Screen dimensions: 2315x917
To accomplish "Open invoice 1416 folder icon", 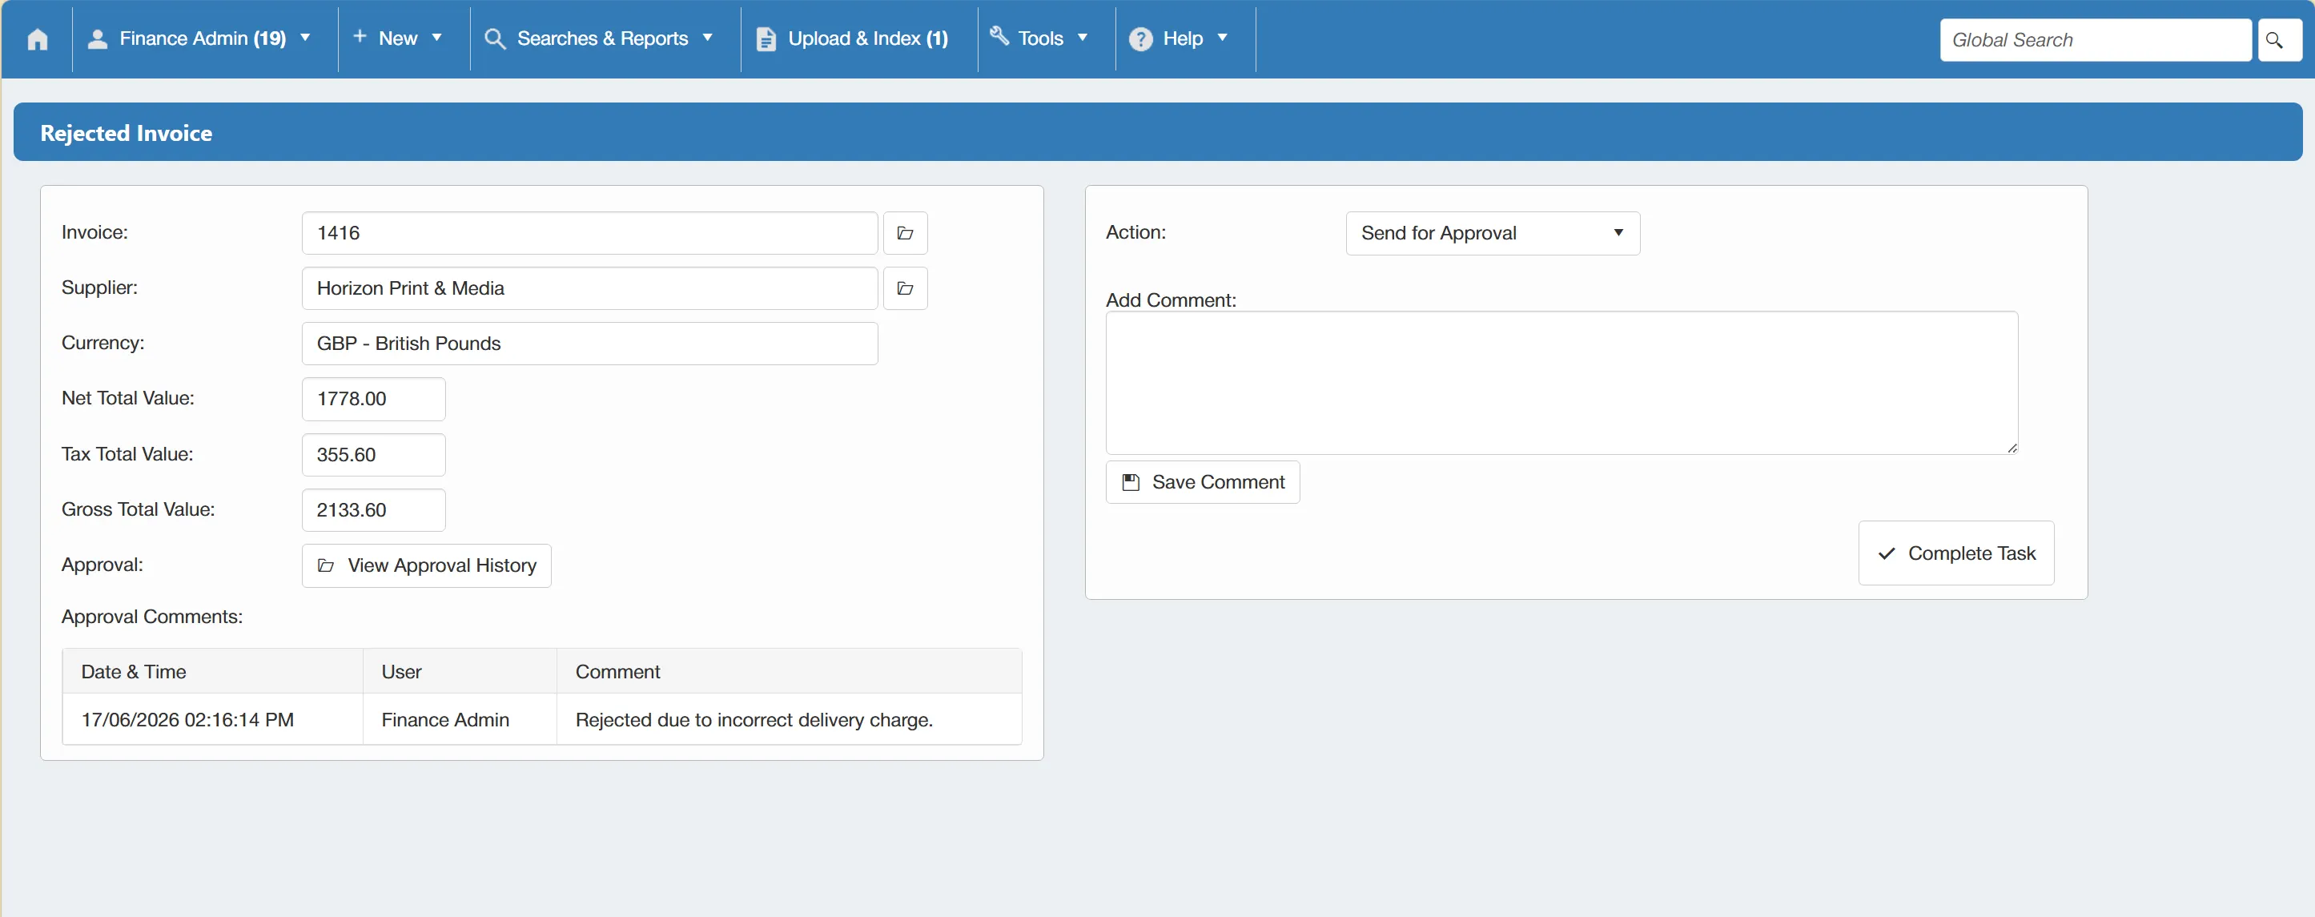I will click(905, 234).
